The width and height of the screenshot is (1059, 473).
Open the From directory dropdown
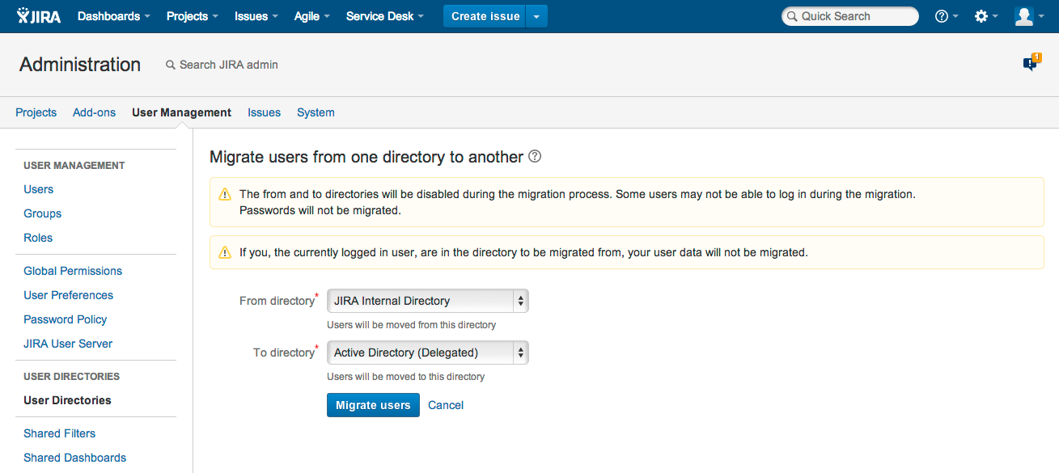pyautogui.click(x=427, y=301)
